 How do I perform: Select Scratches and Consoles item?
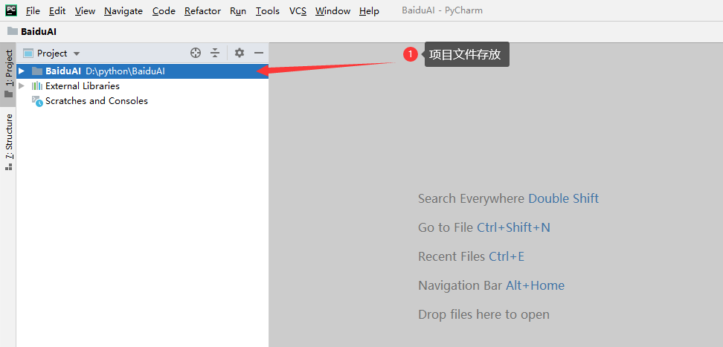coord(97,101)
